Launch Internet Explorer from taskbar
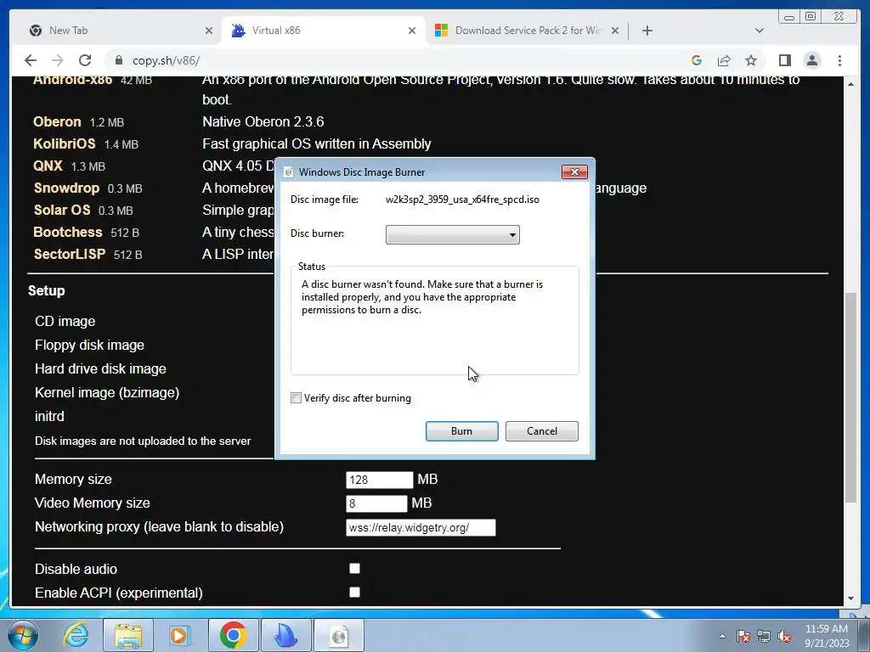Image resolution: width=870 pixels, height=652 pixels. [x=76, y=635]
